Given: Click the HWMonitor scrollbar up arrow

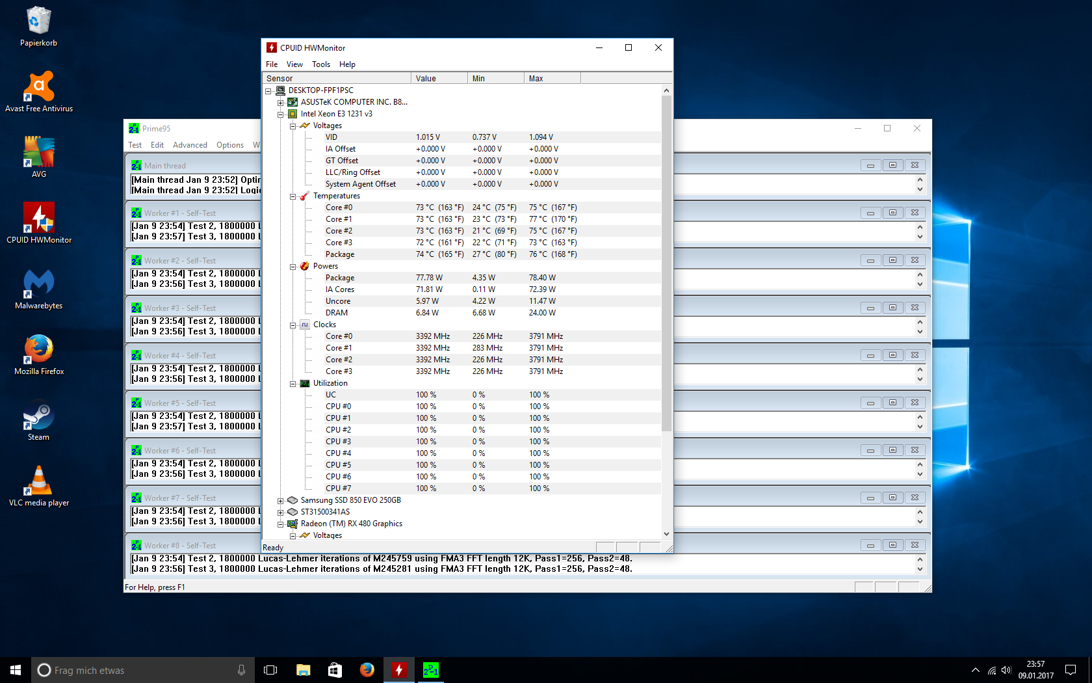Looking at the screenshot, I should coord(666,90).
